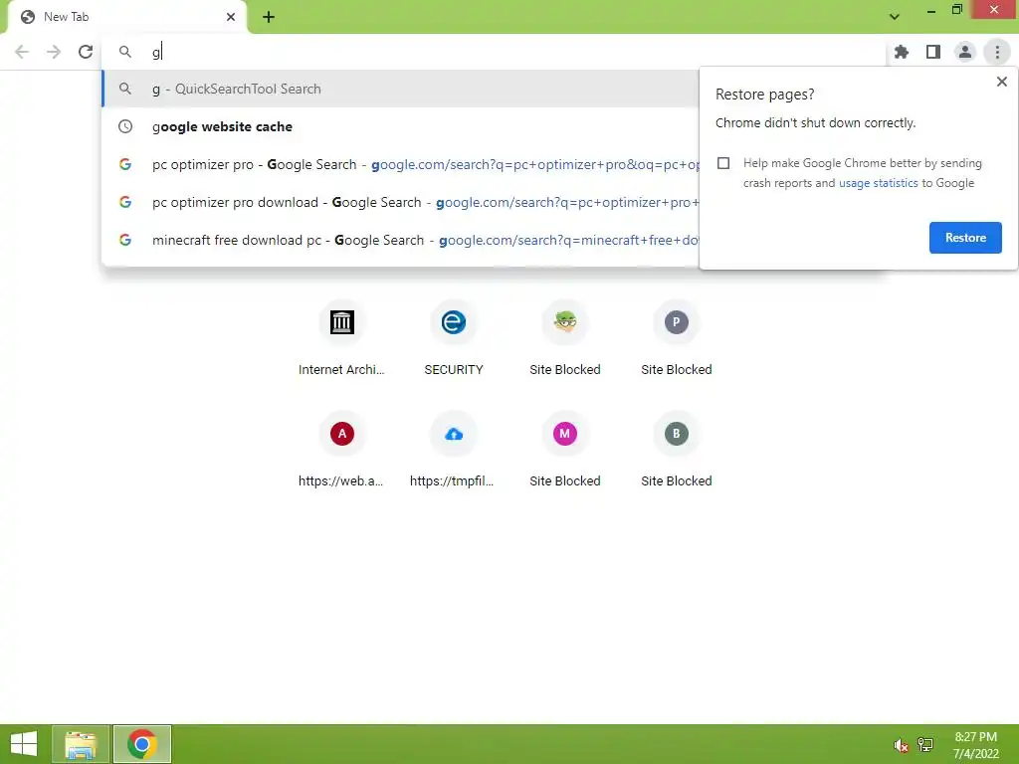Open the Site Blocked shortcut with M icon

click(565, 449)
